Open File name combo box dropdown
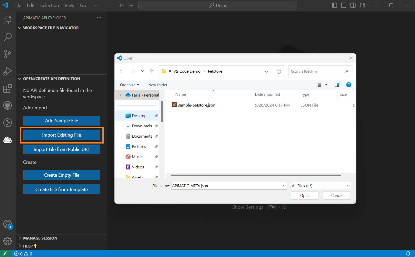This screenshot has height=257, width=415. point(284,186)
